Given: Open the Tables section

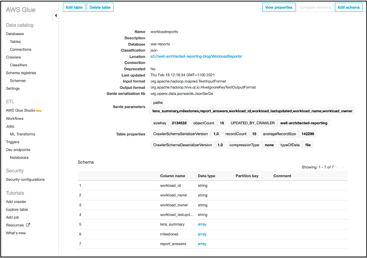Looking at the screenshot, I should click(x=15, y=41).
